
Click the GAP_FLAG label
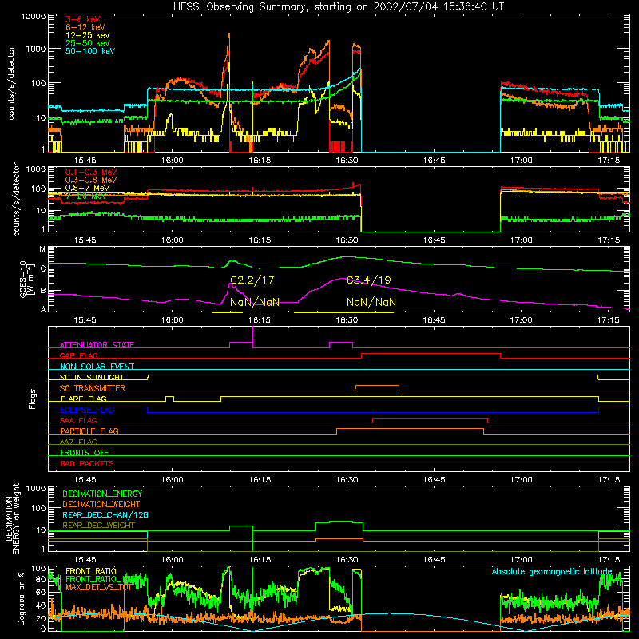click(78, 355)
